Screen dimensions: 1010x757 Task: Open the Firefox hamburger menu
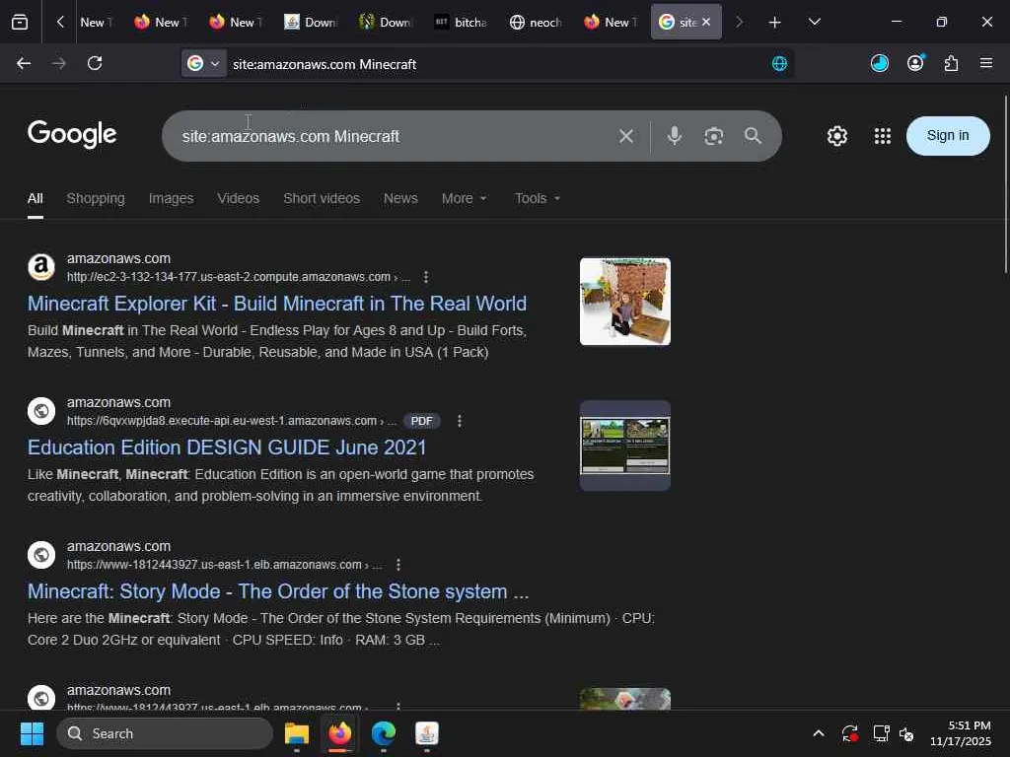[x=986, y=63]
